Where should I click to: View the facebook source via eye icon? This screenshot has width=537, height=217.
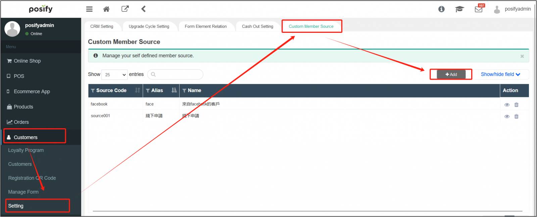point(507,105)
